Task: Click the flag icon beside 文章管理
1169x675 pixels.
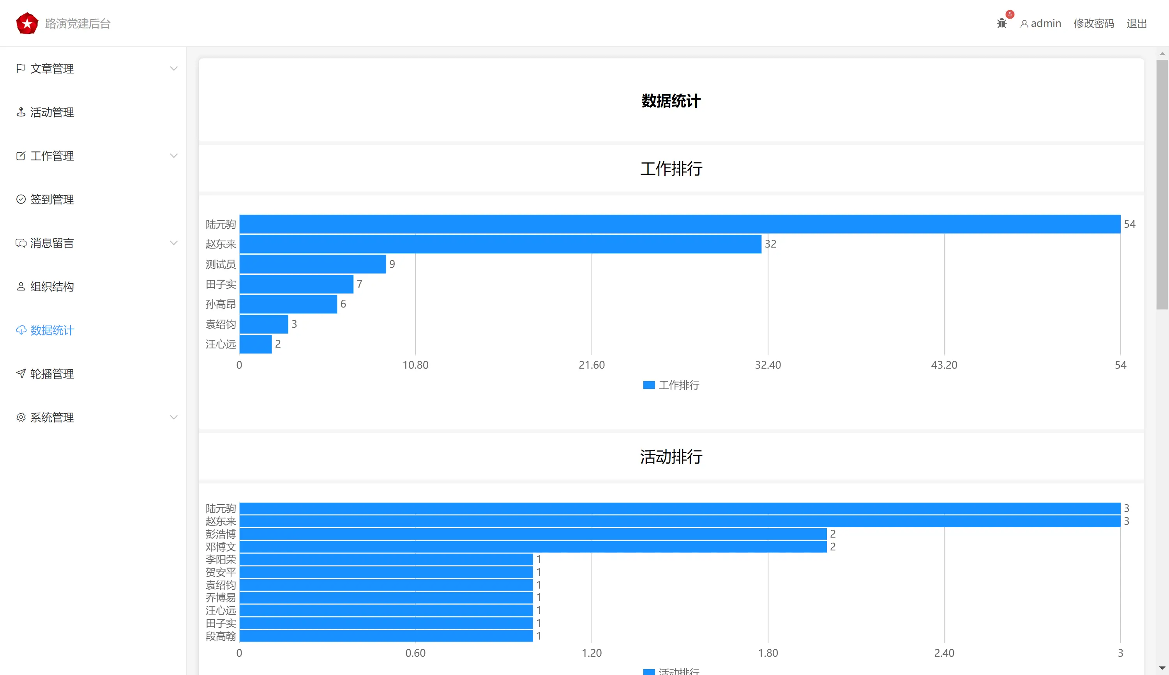Action: click(x=21, y=69)
